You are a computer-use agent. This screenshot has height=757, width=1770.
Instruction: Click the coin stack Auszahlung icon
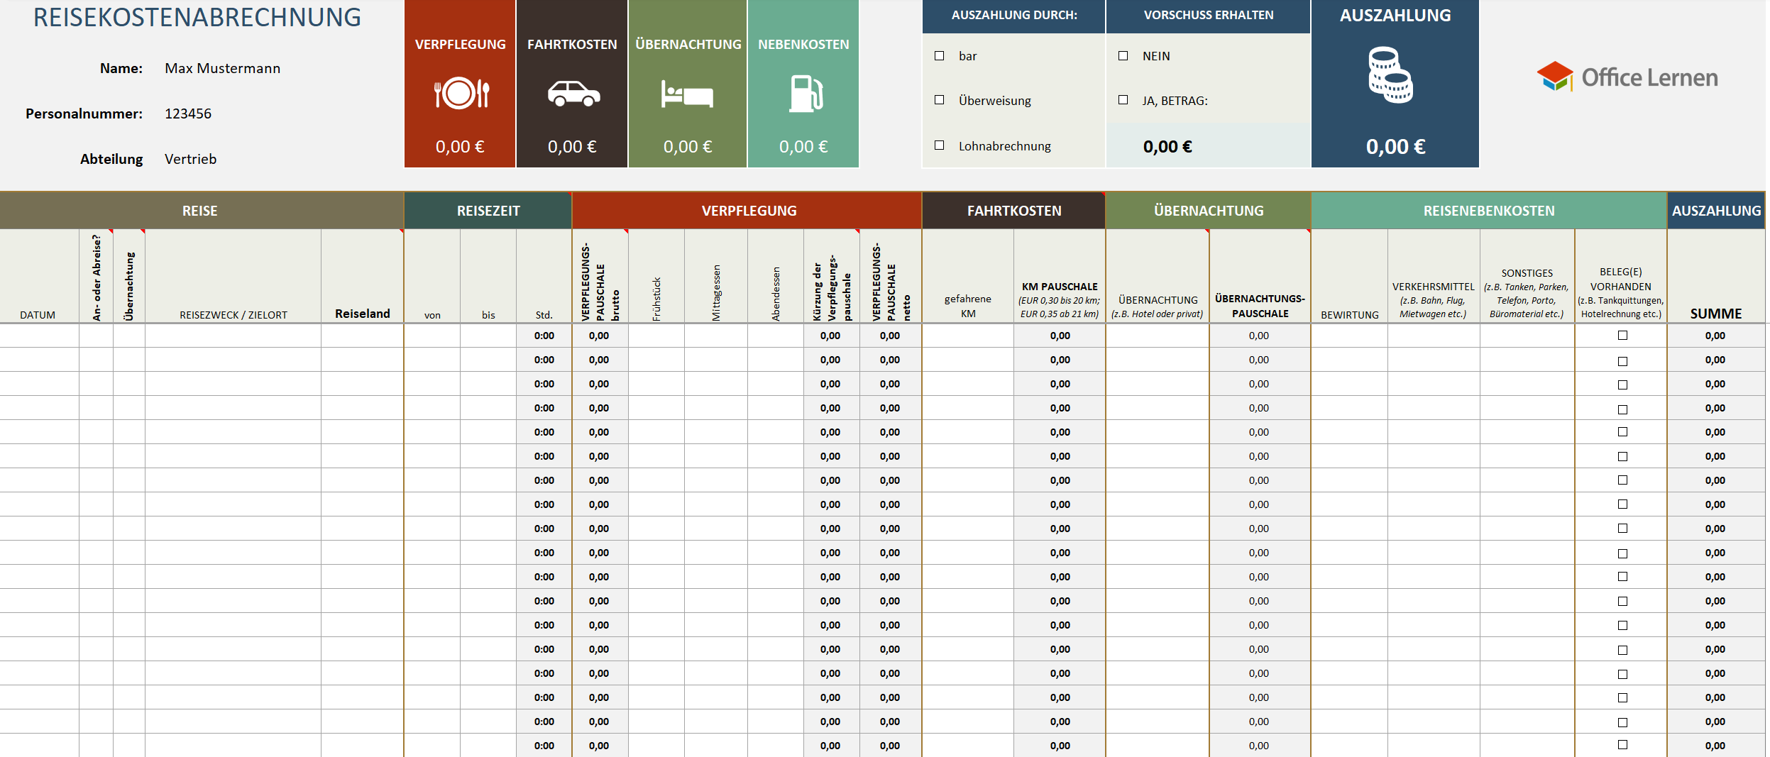(x=1390, y=75)
